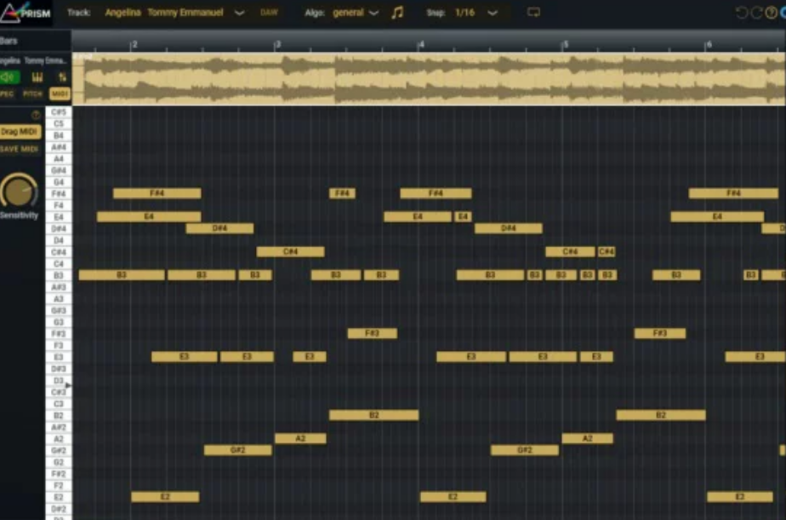Click bar 3 marker on ruler
The image size is (786, 520).
coord(277,44)
